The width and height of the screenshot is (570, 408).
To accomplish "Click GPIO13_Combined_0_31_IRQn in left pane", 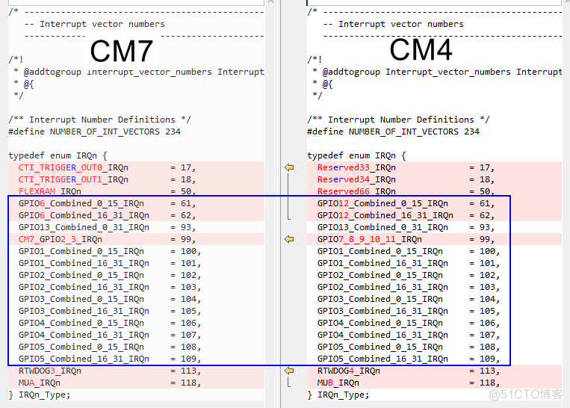I will click(84, 227).
